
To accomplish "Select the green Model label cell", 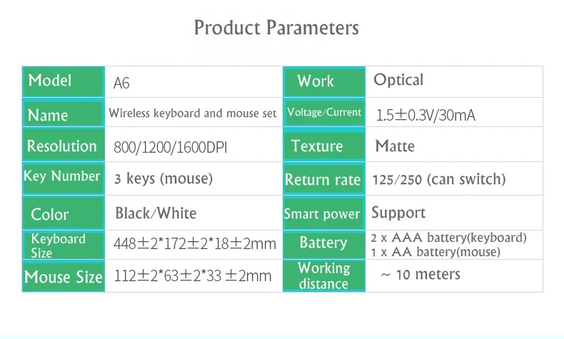I will (x=64, y=81).
